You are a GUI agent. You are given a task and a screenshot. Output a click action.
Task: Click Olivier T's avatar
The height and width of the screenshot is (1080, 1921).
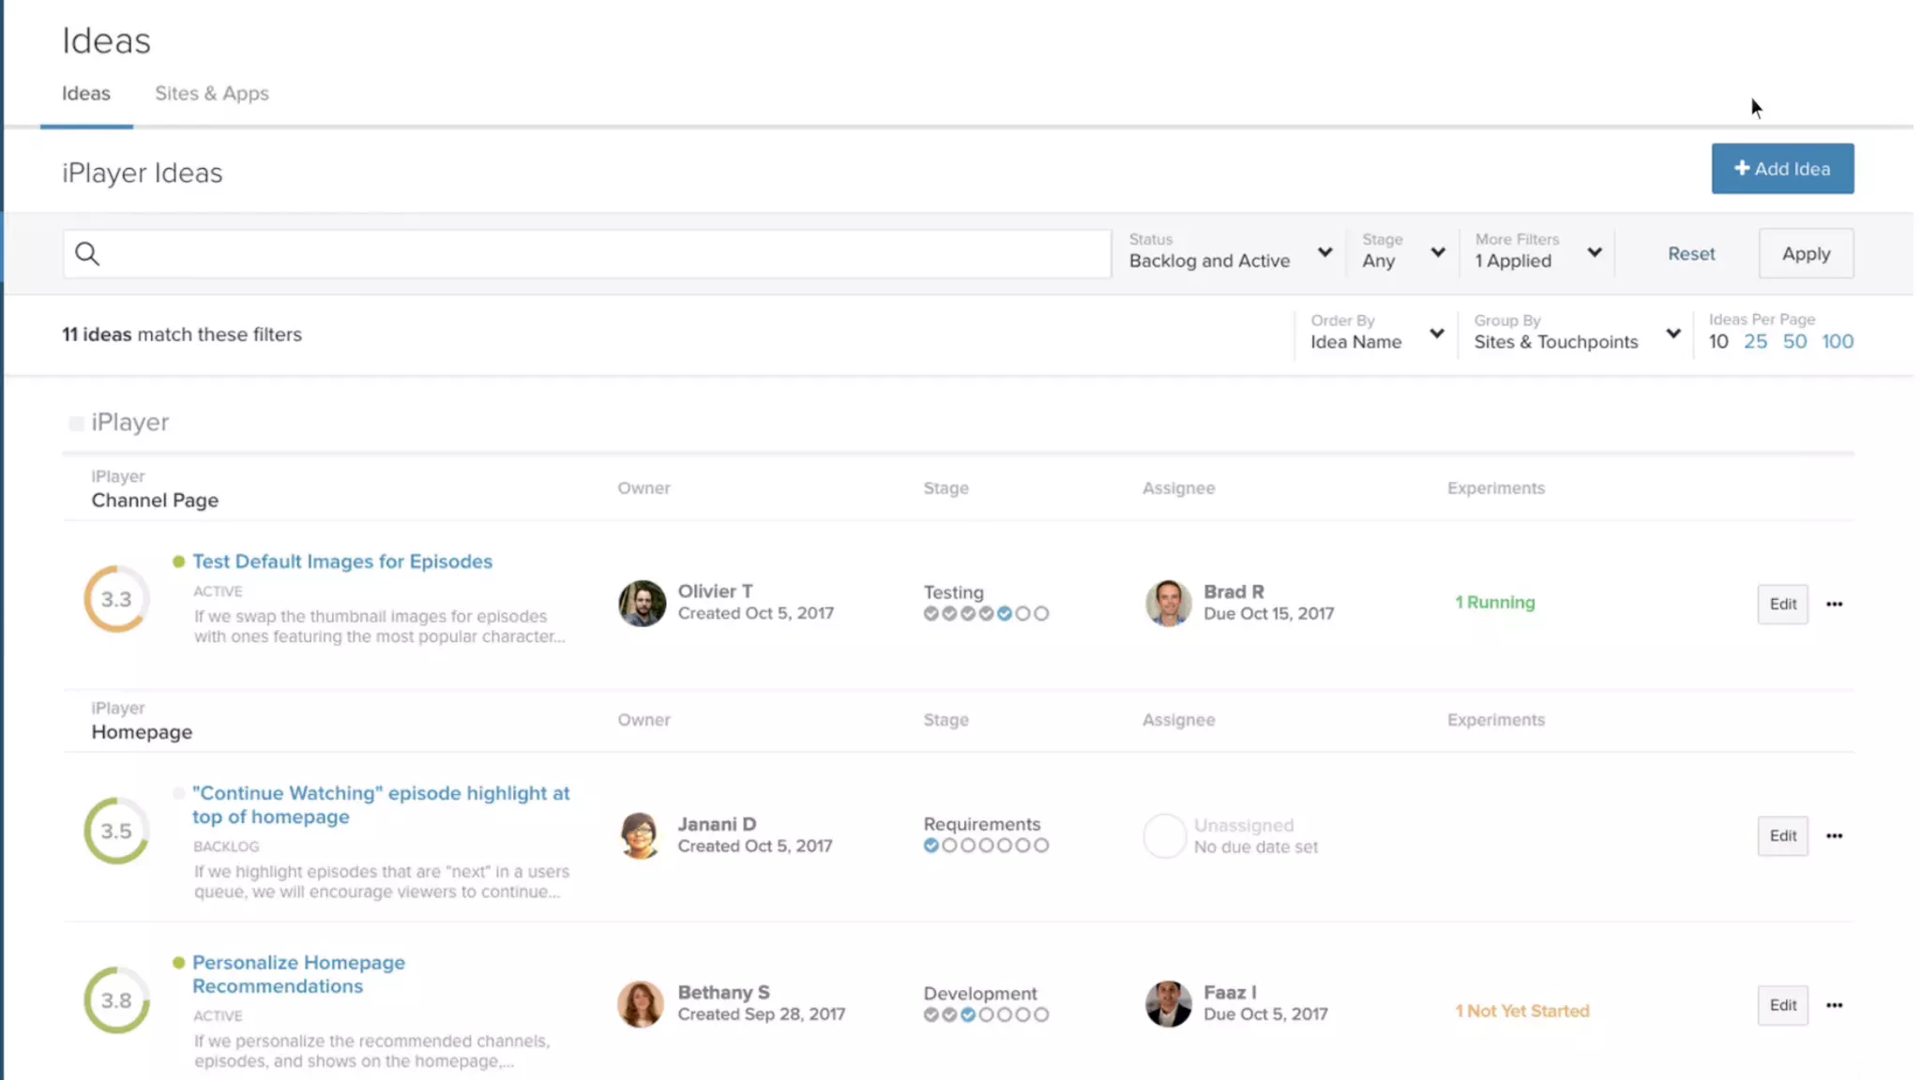pyautogui.click(x=642, y=603)
